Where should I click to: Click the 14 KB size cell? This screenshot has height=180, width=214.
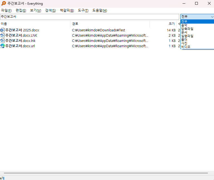(x=171, y=30)
